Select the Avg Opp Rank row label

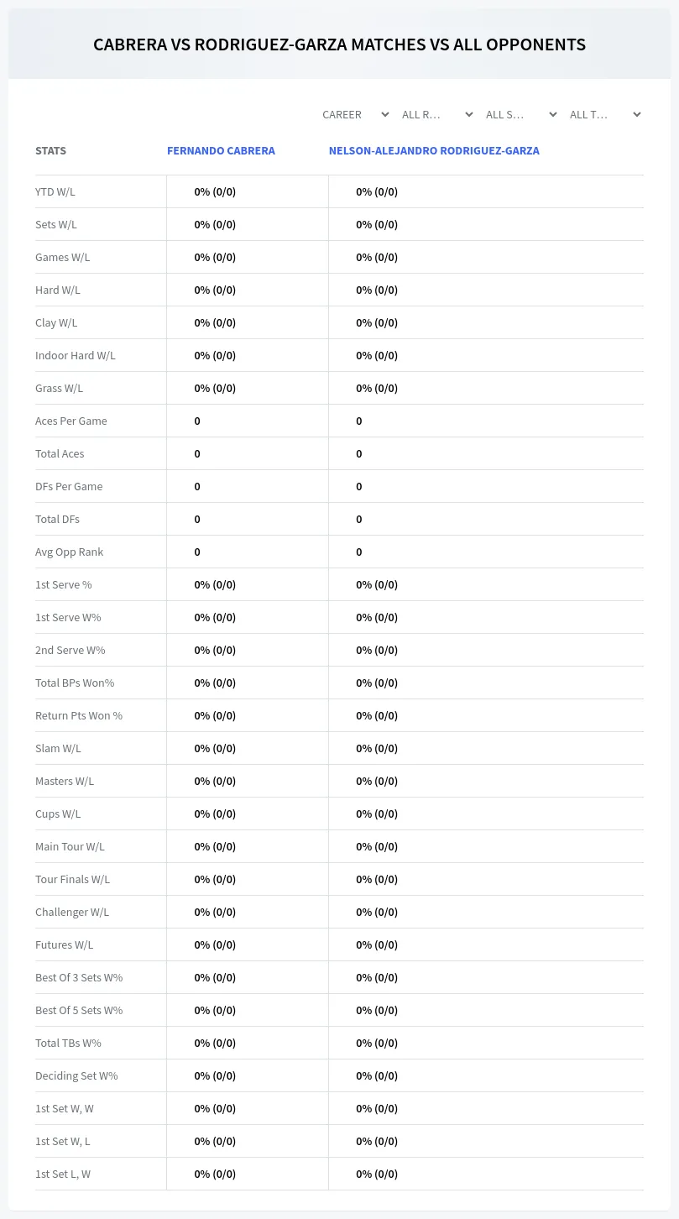(x=70, y=552)
